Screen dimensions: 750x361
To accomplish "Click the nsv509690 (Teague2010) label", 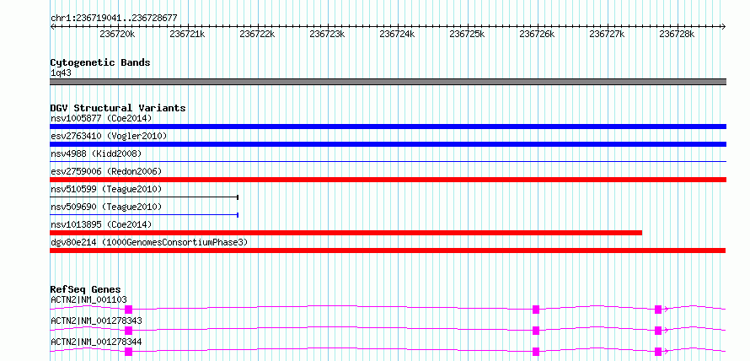I will click(106, 207).
